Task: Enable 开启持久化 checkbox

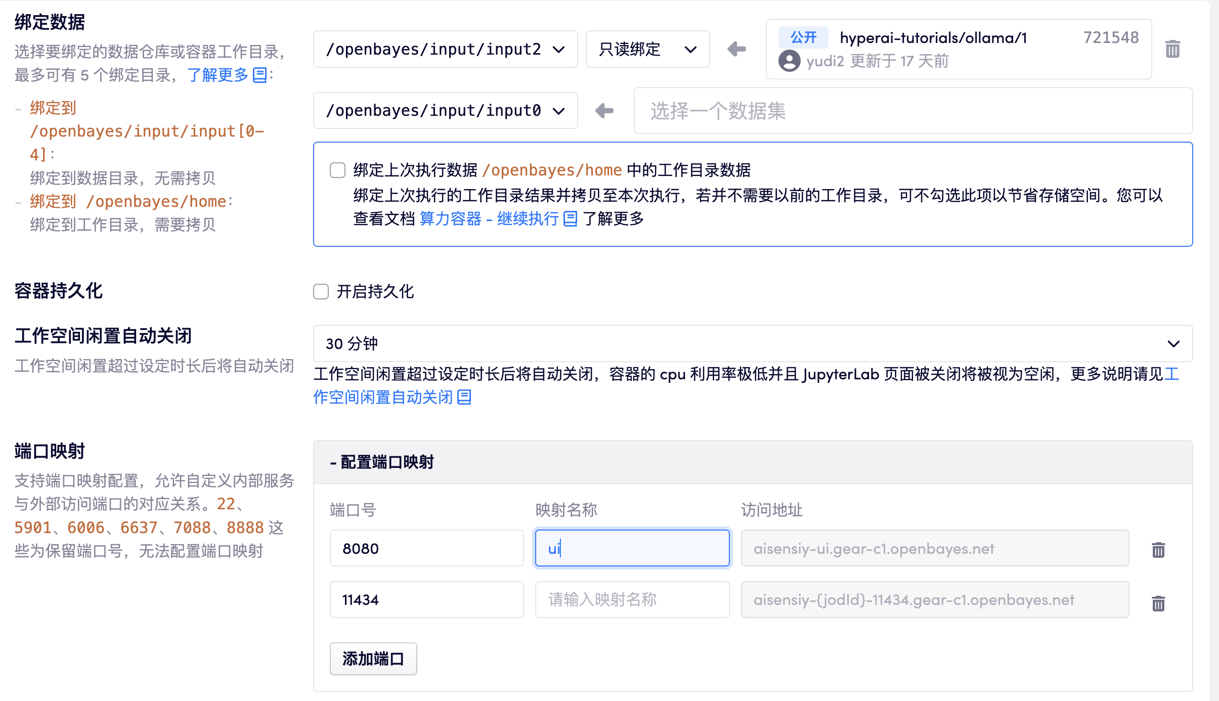Action: point(321,292)
